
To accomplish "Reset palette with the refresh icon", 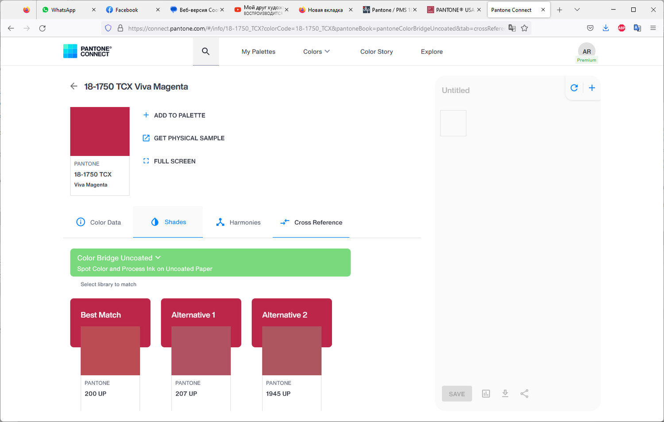I will pos(574,88).
